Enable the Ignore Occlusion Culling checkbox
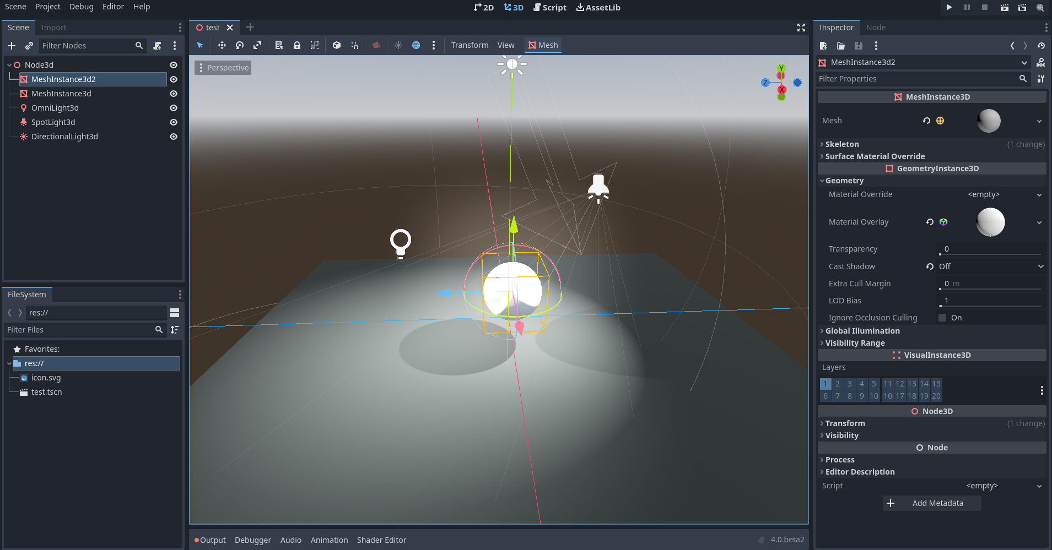The width and height of the screenshot is (1052, 550). click(942, 318)
